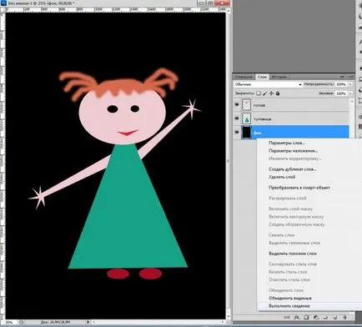Open the status bar info arrow menu
362x327 pixels.
88,322
